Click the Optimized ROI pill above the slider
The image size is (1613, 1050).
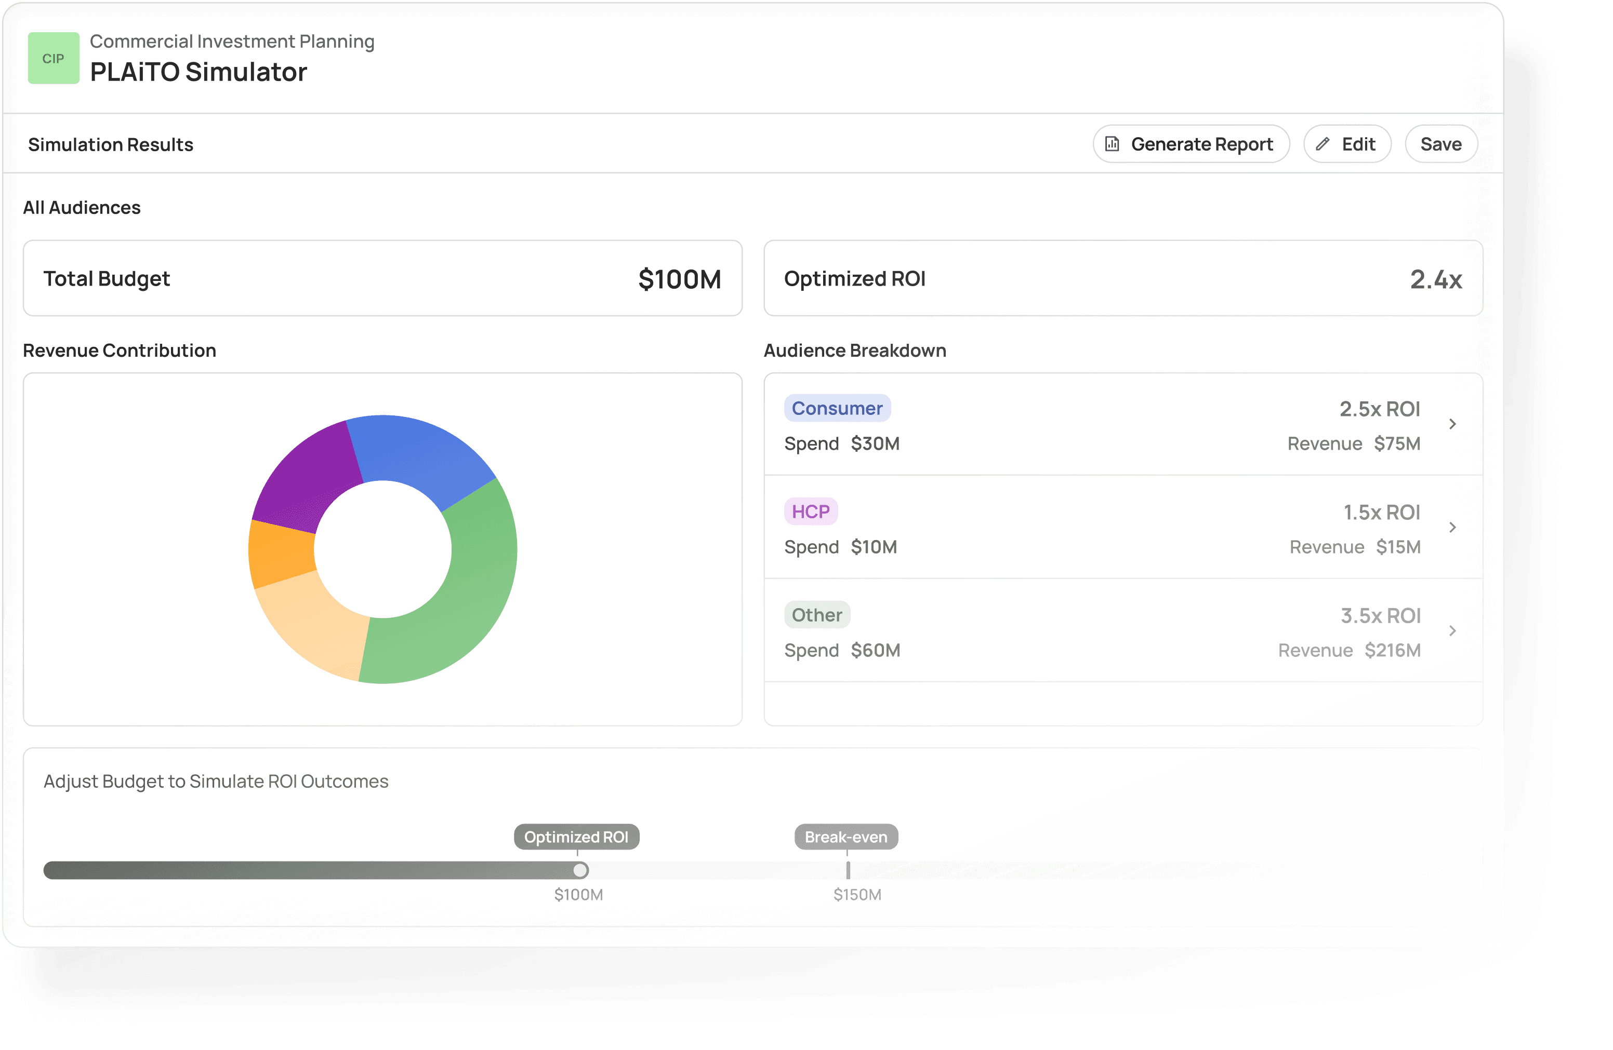pyautogui.click(x=576, y=837)
